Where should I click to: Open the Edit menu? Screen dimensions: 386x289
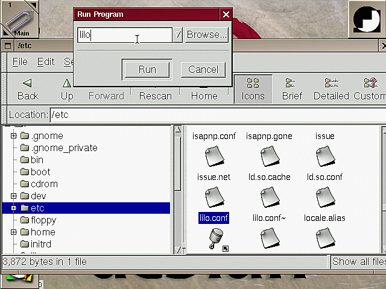coord(46,61)
